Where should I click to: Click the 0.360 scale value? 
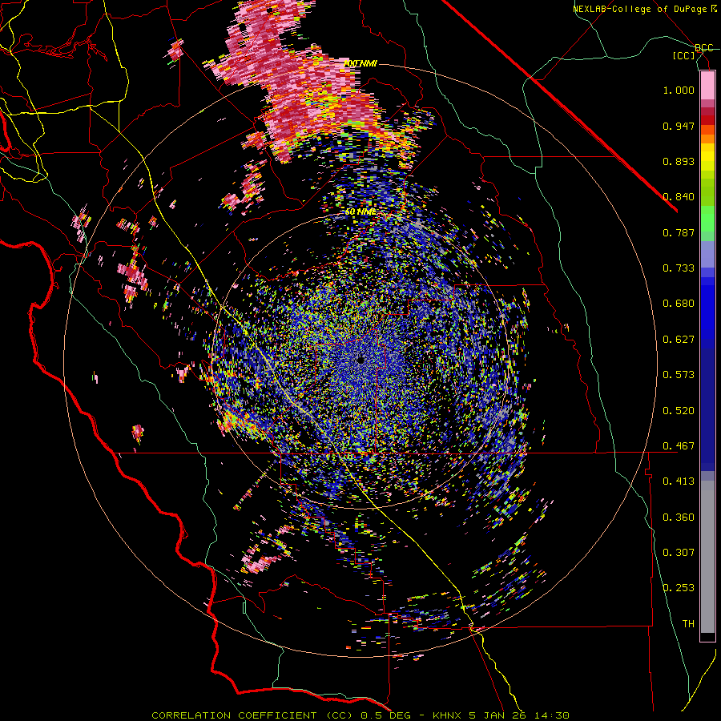pos(679,518)
